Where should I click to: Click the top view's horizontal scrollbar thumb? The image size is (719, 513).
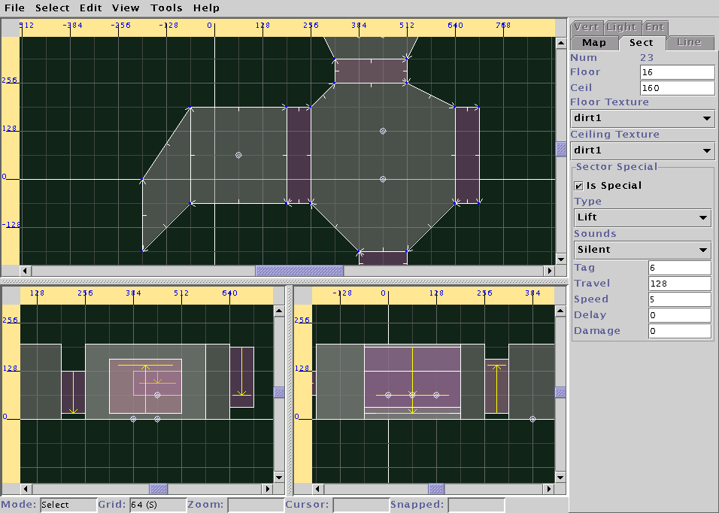[x=299, y=271]
